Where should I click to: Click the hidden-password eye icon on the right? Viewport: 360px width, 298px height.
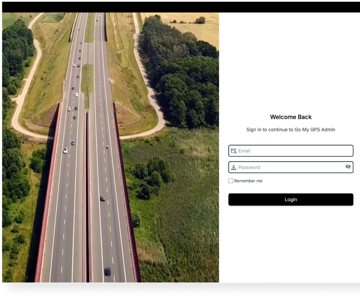tap(348, 167)
